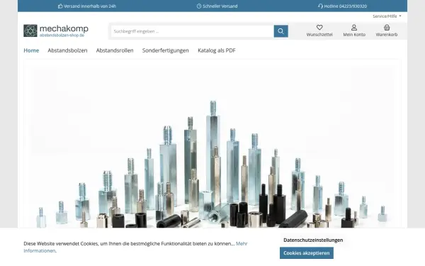Open Katalog als PDF
425x266 pixels.
tap(217, 50)
